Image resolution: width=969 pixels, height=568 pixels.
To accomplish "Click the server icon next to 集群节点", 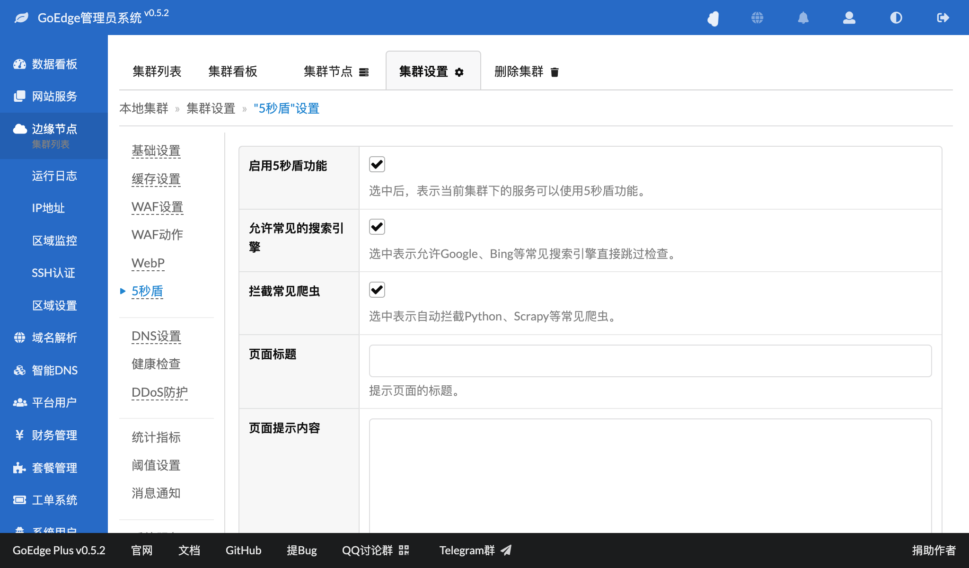I will (x=364, y=72).
